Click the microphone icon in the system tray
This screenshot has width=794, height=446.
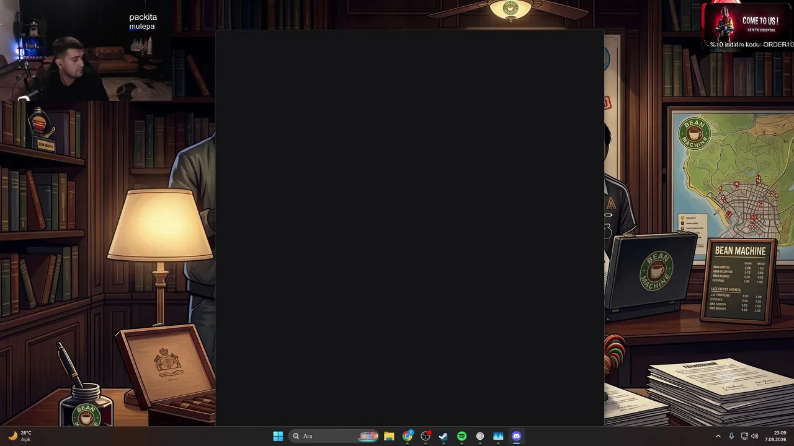[731, 436]
